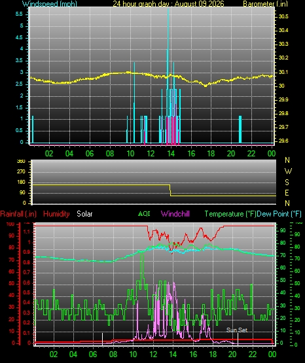This screenshot has width=305, height=363.
Task: Select the "Dew Point (°F)" legend label
Action: [x=279, y=214]
